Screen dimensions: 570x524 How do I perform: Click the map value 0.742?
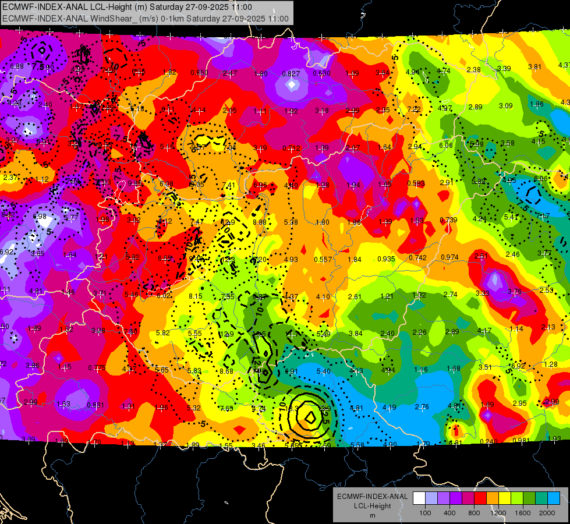pyautogui.click(x=417, y=257)
